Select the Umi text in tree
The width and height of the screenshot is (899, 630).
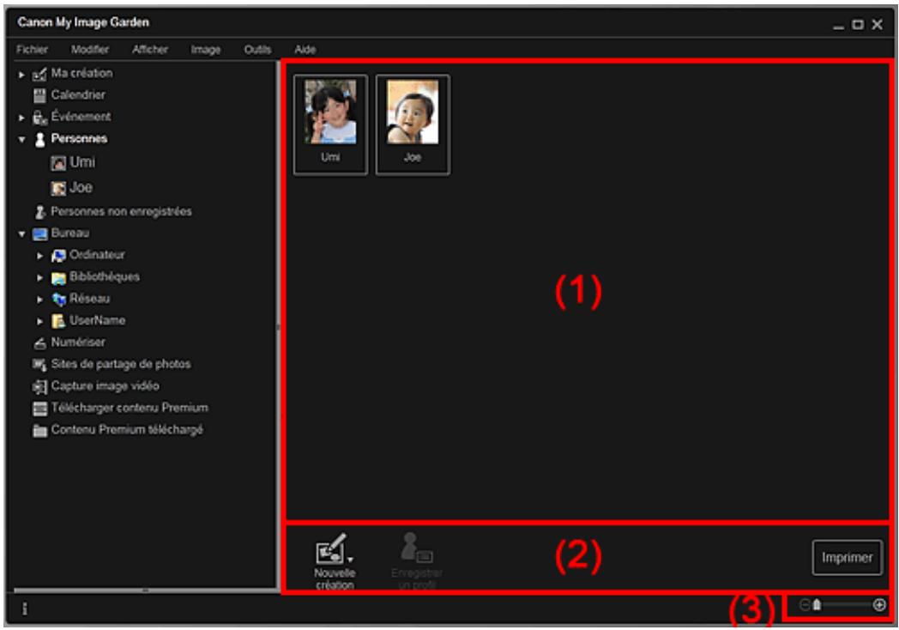(x=82, y=162)
